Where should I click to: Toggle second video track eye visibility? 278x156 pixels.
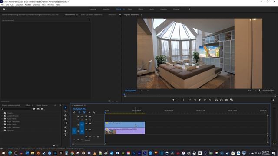(90, 120)
